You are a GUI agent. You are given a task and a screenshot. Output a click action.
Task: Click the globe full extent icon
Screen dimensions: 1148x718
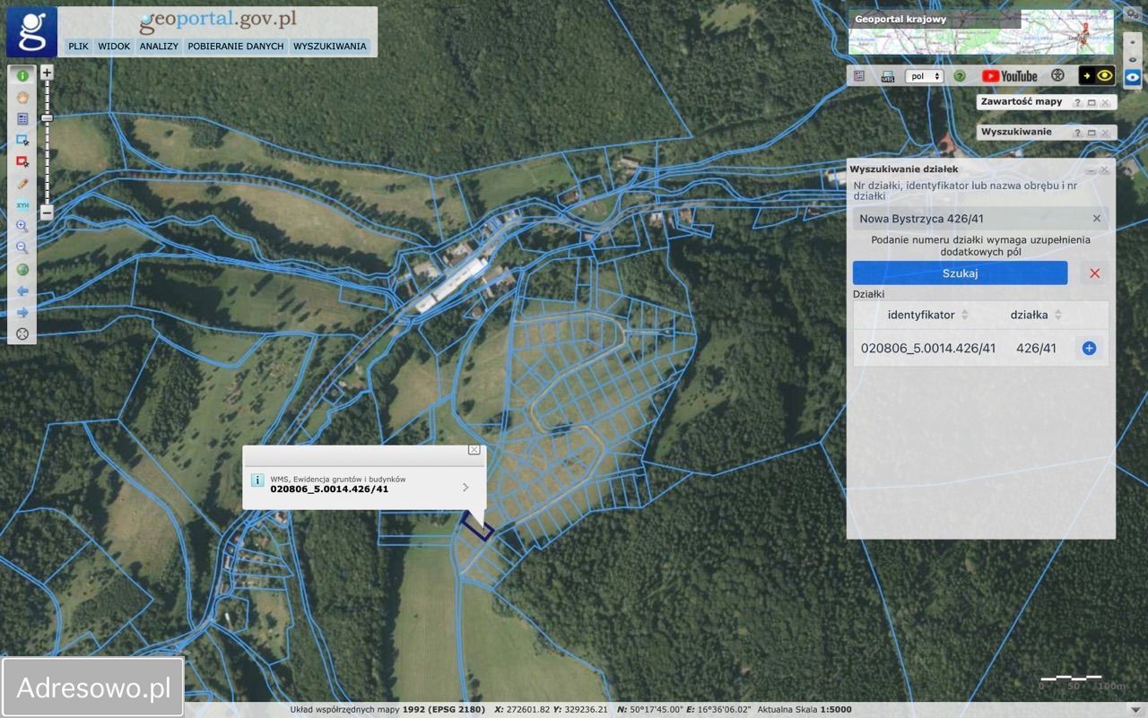[x=22, y=270]
